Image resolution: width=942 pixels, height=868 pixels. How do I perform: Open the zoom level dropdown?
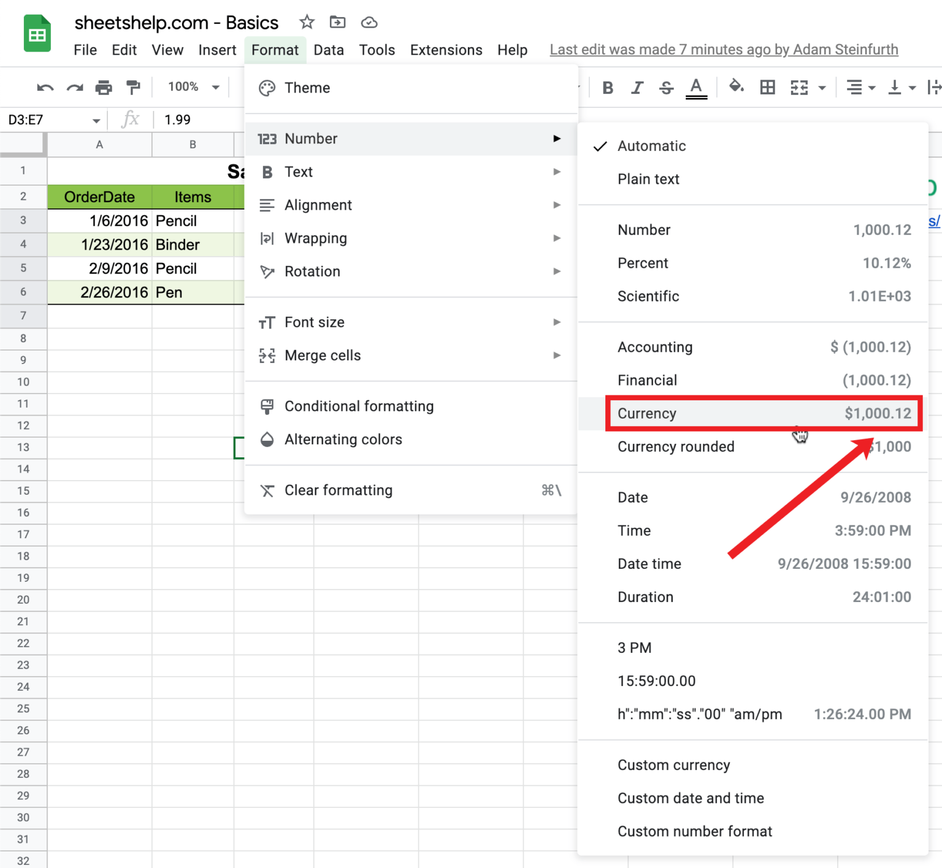coord(191,87)
